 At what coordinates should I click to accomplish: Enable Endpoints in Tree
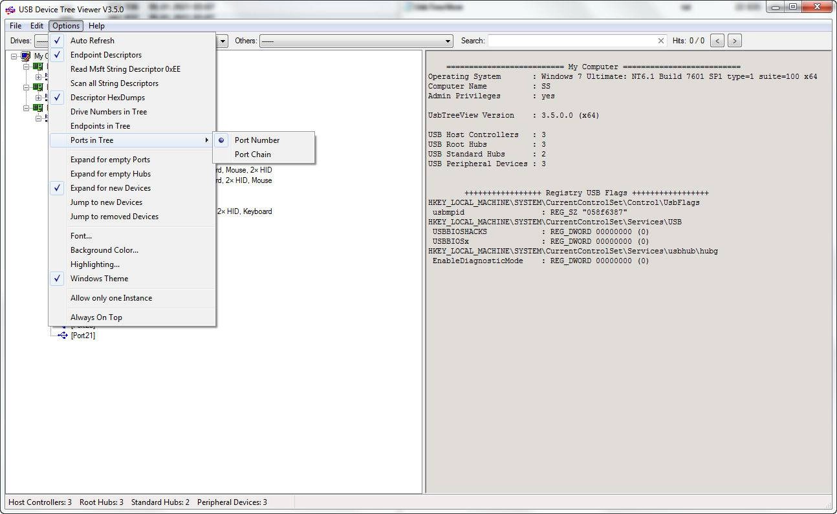click(x=132, y=126)
